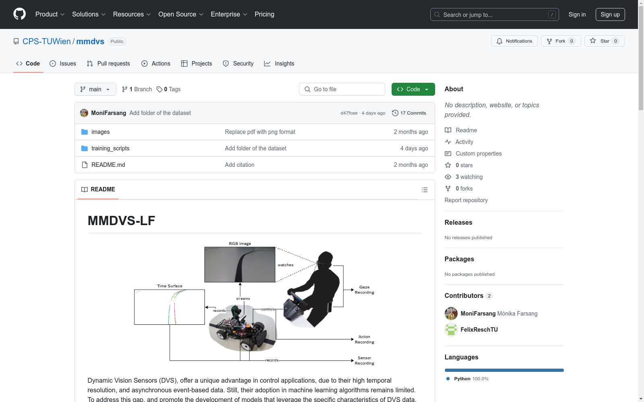Click the slash shortcut icon in search box
The width and height of the screenshot is (644, 402).
pos(552,14)
